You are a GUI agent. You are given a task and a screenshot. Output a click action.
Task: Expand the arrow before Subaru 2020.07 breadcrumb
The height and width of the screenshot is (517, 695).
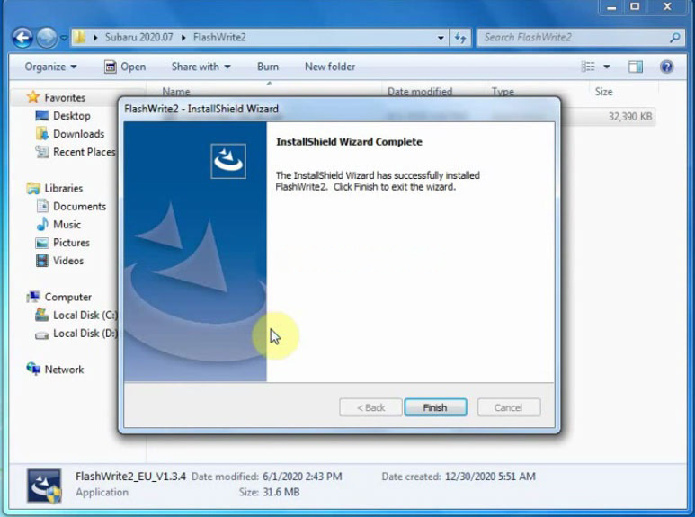(94, 38)
